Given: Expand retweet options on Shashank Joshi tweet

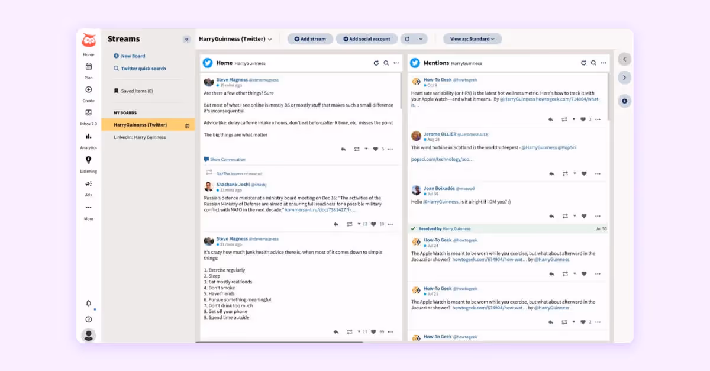Looking at the screenshot, I should 358,224.
